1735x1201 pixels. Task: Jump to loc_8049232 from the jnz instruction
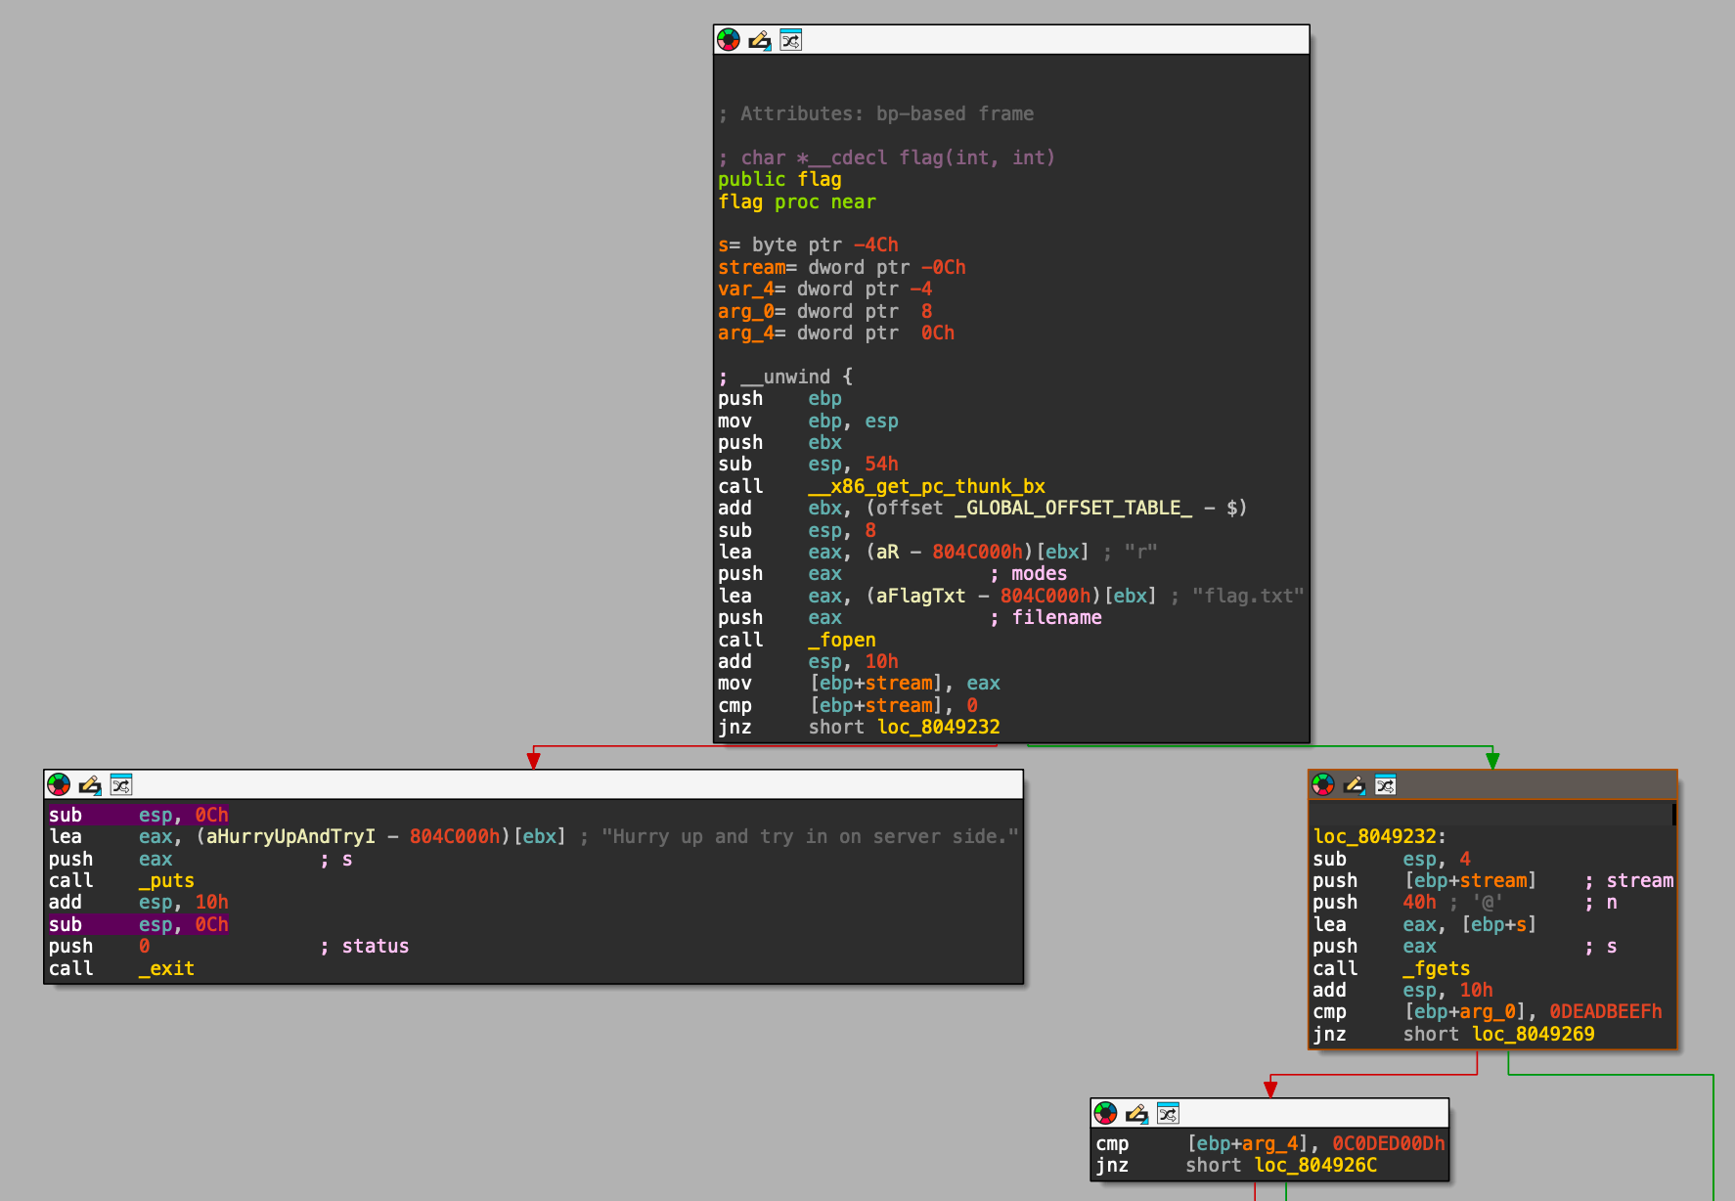[937, 727]
